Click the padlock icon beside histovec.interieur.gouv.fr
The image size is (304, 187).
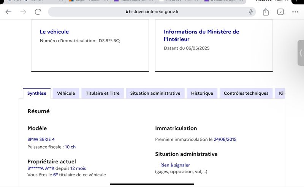[x=127, y=12]
